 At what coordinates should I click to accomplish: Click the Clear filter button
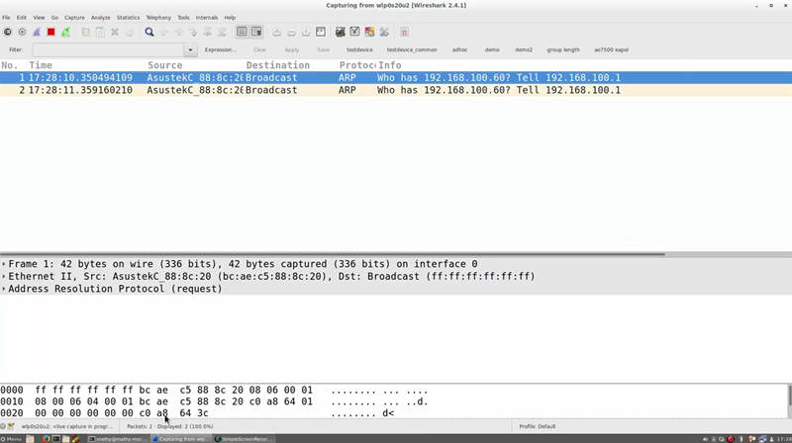click(259, 49)
